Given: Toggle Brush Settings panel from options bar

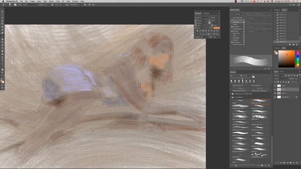Looking at the screenshot, I should 15,5.
